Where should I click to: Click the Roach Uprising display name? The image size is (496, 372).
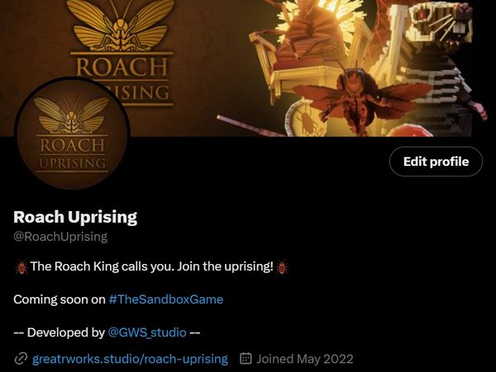(x=75, y=217)
